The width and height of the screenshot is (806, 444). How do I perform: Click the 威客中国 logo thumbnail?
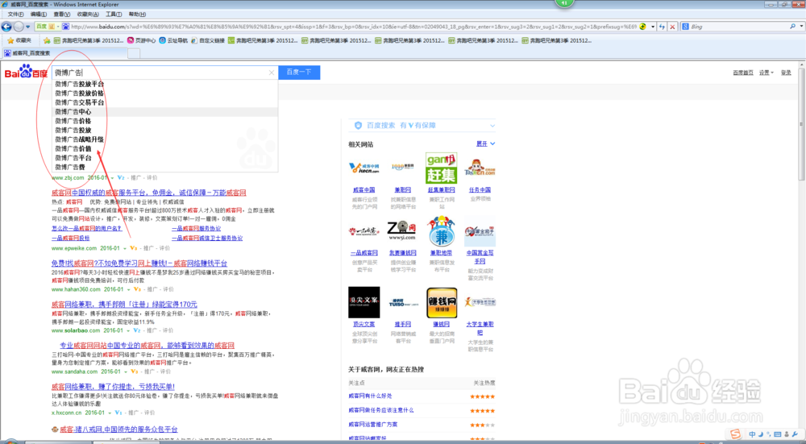(x=364, y=168)
